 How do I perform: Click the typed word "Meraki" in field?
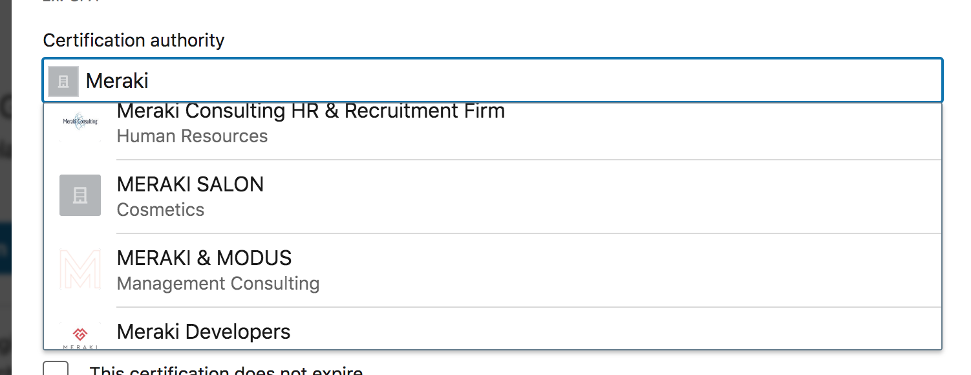pyautogui.click(x=117, y=81)
